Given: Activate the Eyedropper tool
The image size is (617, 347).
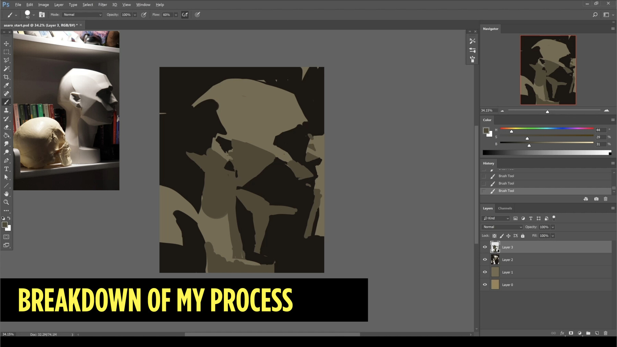Looking at the screenshot, I should (x=6, y=85).
